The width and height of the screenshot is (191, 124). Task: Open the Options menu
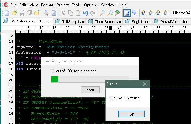[x=91, y=5]
